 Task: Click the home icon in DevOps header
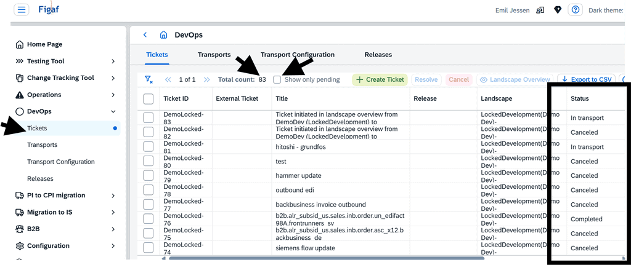[163, 35]
